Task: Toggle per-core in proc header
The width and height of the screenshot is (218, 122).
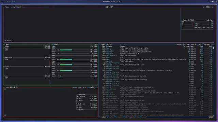Action: point(186,44)
